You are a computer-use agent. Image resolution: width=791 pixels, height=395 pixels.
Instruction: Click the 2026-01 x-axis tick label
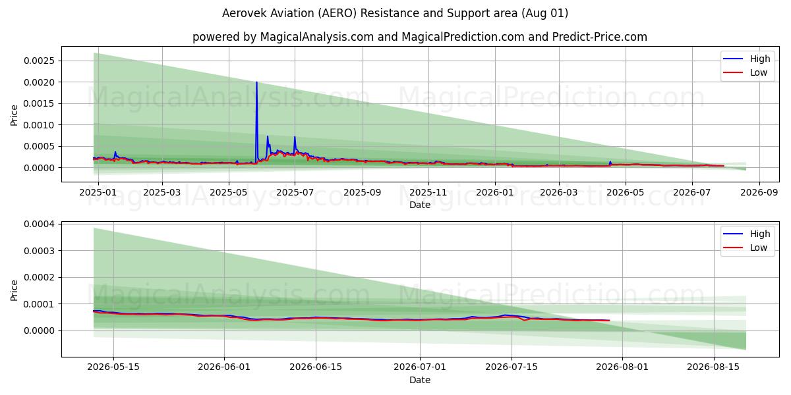click(494, 192)
